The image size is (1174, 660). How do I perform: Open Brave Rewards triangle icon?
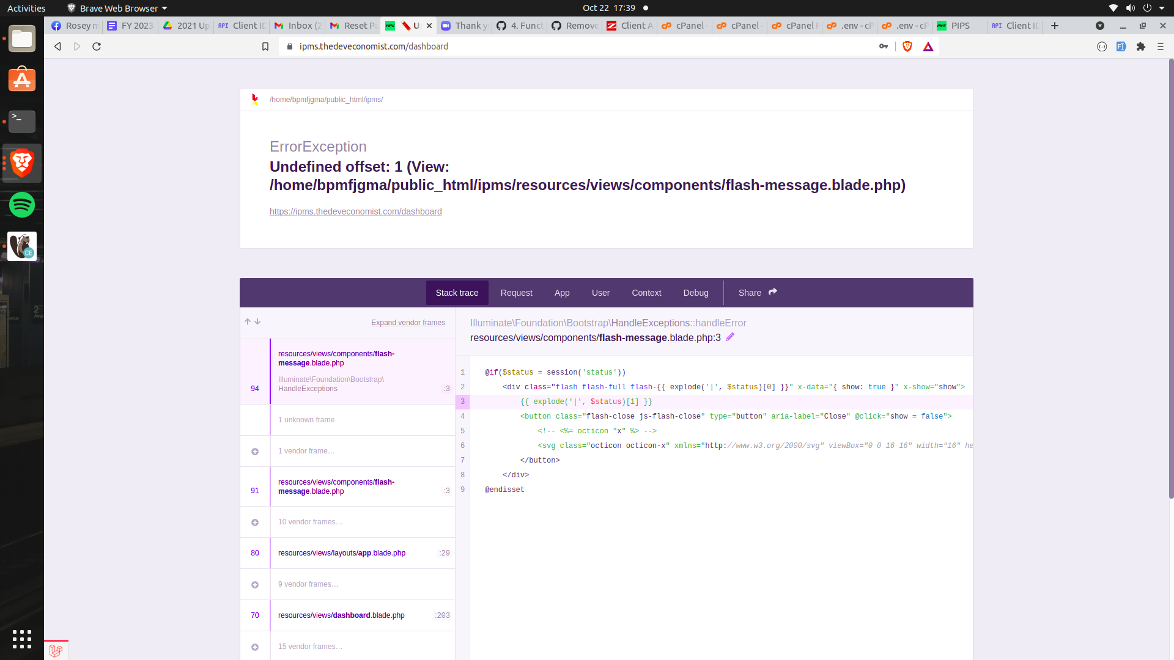pyautogui.click(x=928, y=46)
